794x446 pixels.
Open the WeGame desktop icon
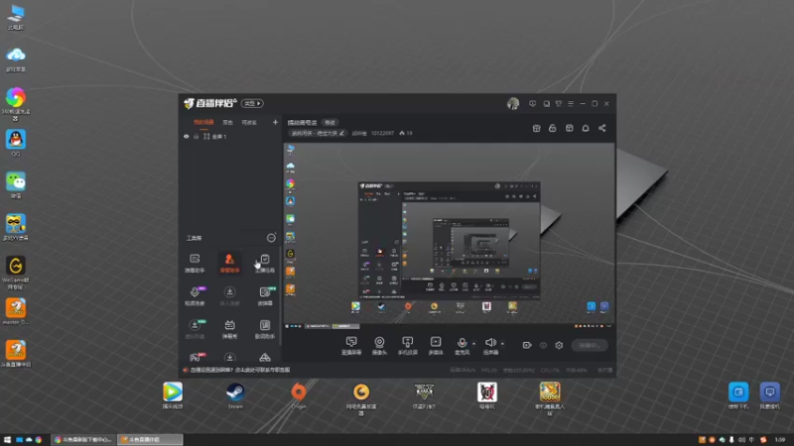16,273
